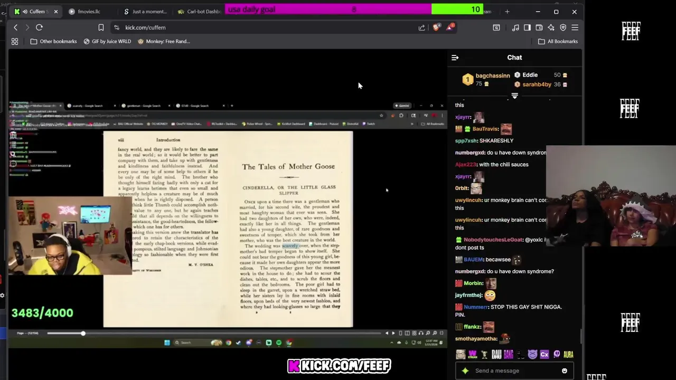The image size is (676, 380).
Task: Reload the kick.com/cuffem page
Action: (39, 27)
